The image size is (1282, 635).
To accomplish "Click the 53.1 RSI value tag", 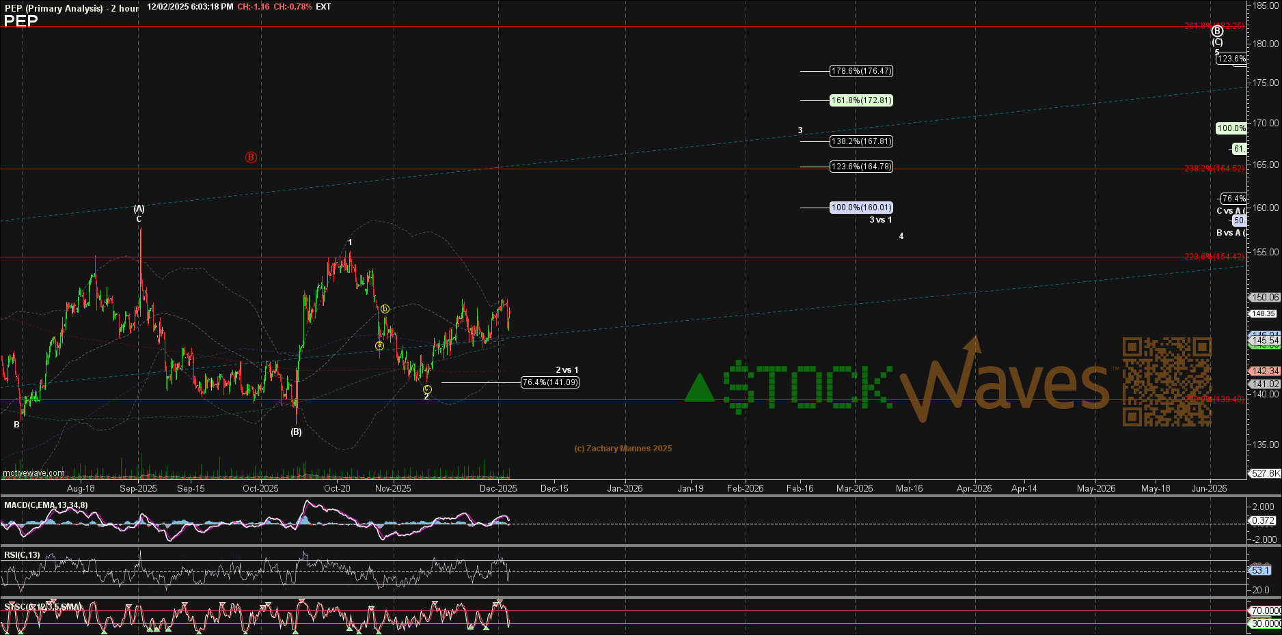I will click(x=1260, y=570).
